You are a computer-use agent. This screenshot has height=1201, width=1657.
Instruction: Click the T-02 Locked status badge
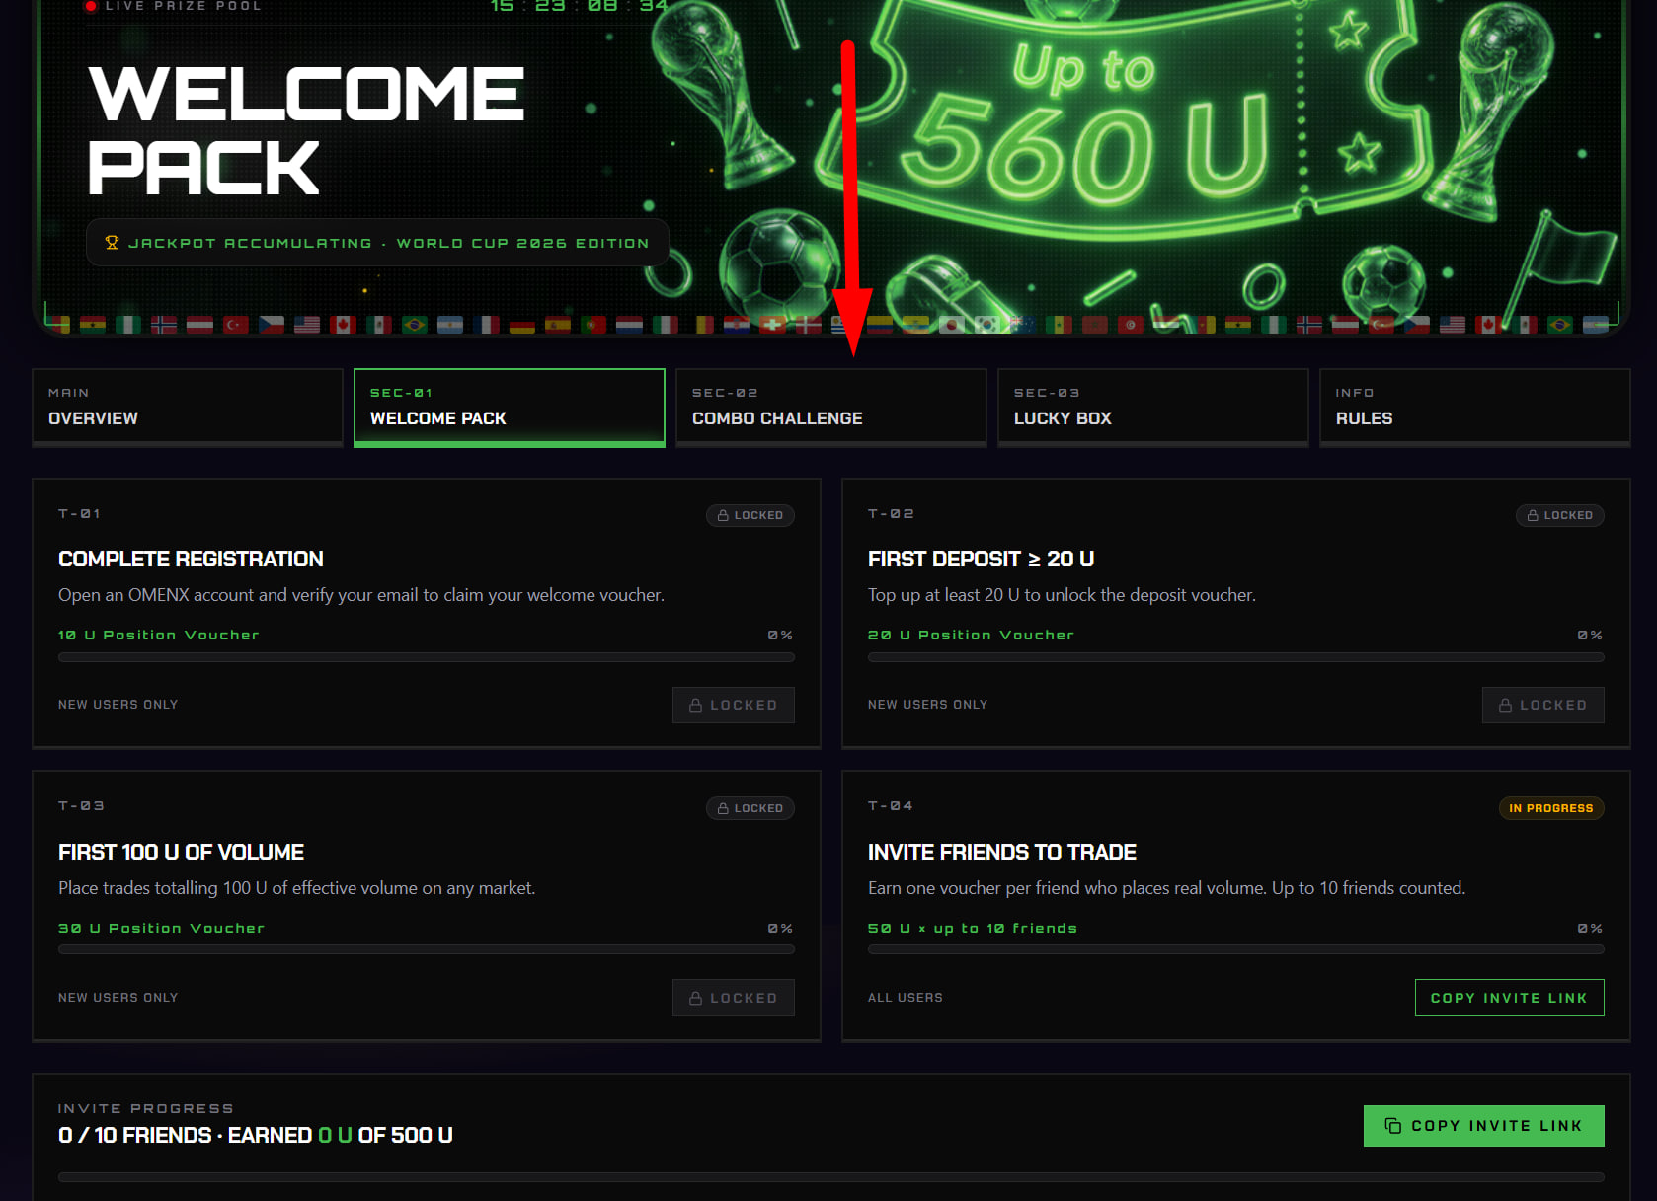(x=1560, y=515)
